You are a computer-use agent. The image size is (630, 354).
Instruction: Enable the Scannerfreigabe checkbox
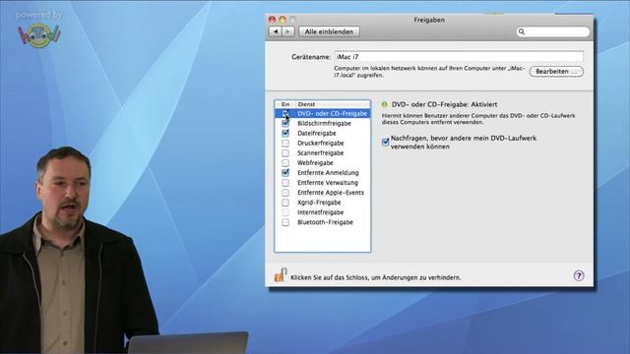click(x=285, y=153)
